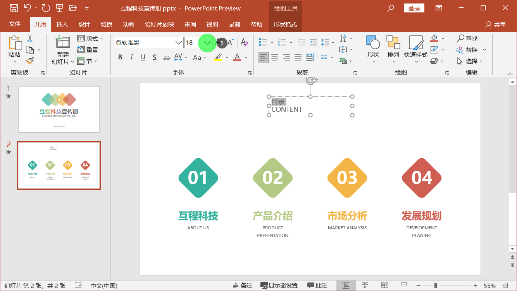
Task: Open the 形状格式 Shape Format tab
Action: click(285, 24)
